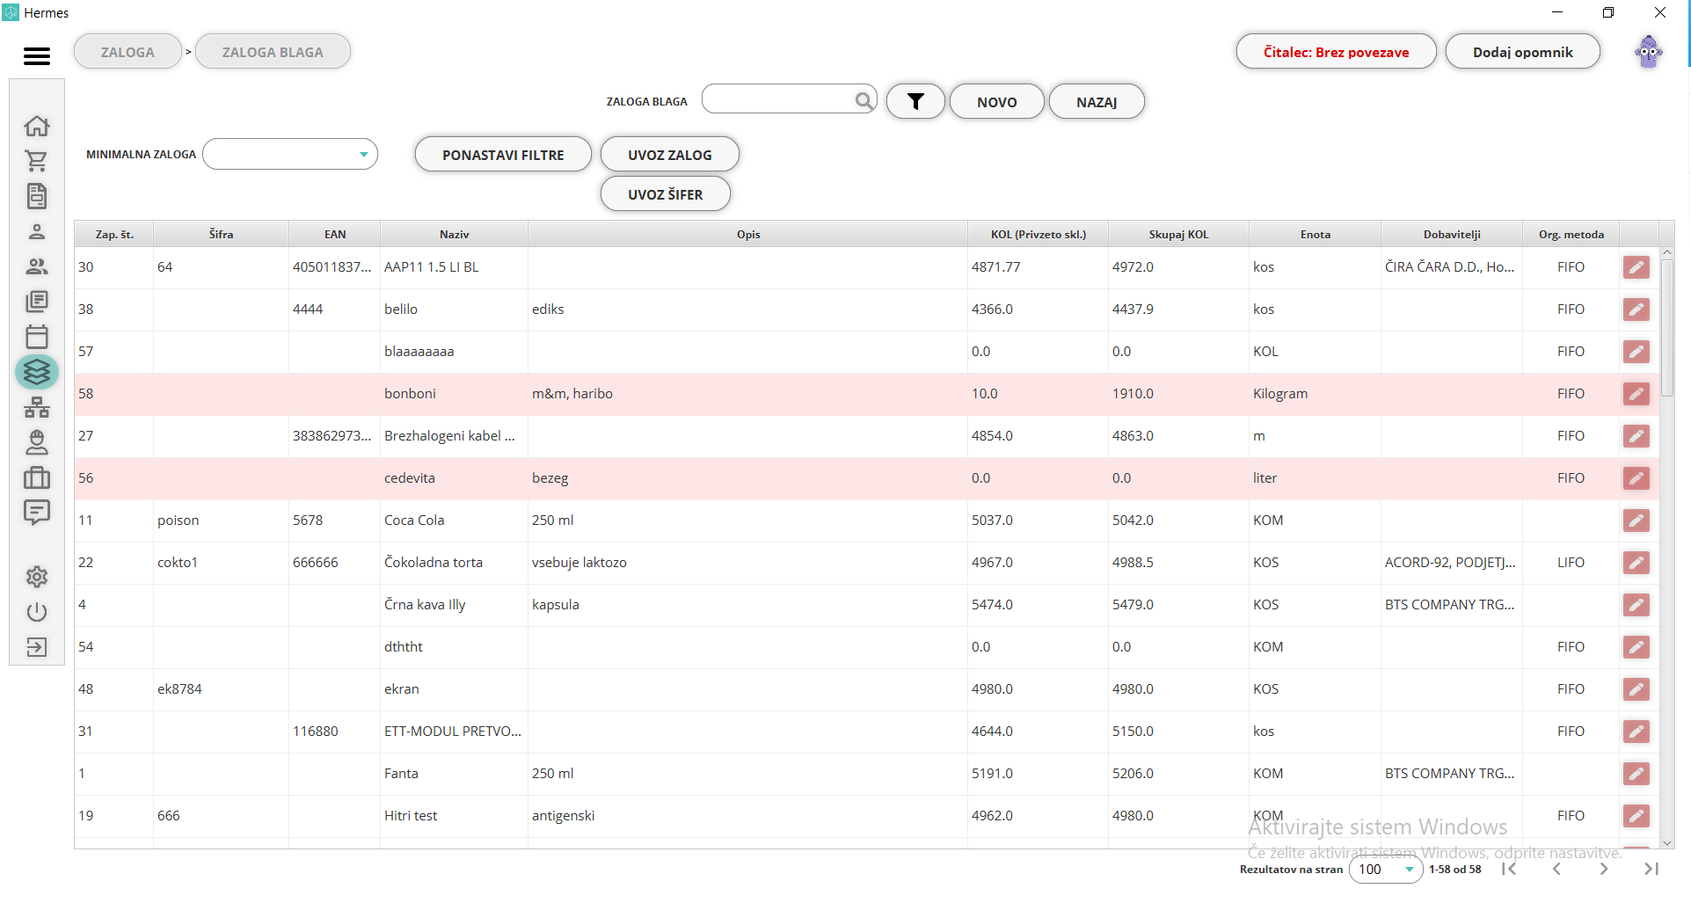Image resolution: width=1691 pixels, height=903 pixels.
Task: Sort by the Naziv column header
Action: (454, 234)
